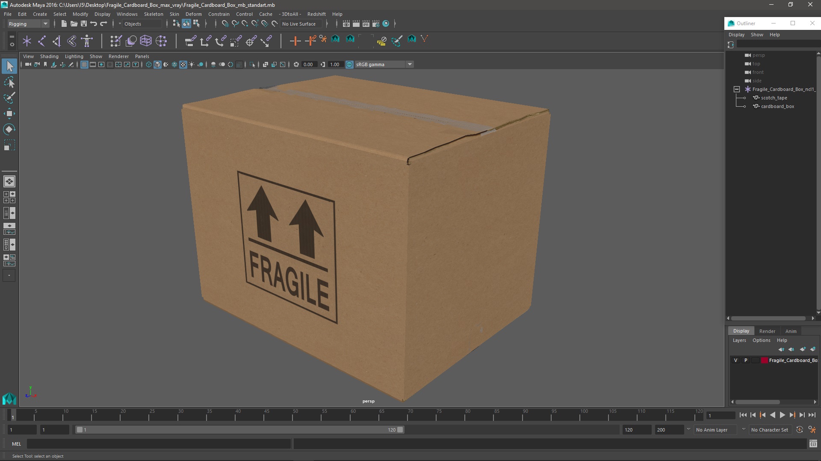Undo the last action

point(94,23)
